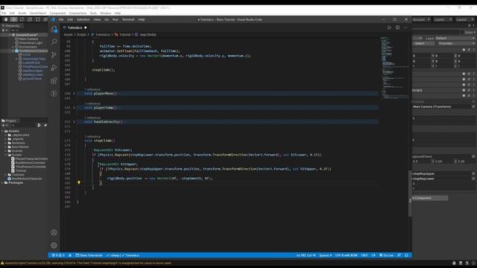Open the Unity Account dropdown
Viewport: 477px width, 268px height.
click(x=421, y=19)
